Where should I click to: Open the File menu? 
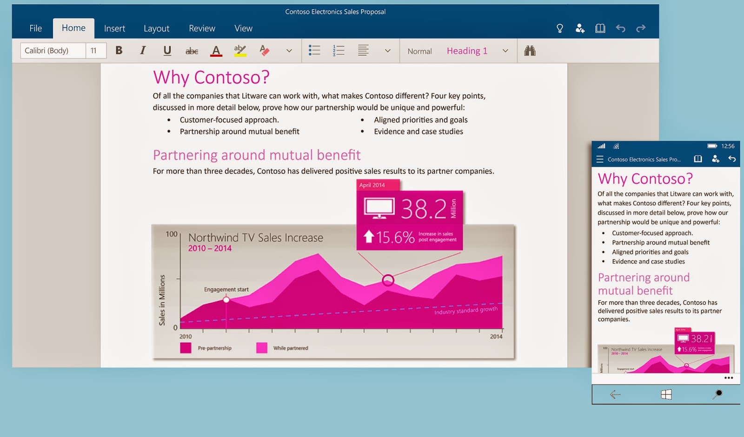[x=35, y=28]
